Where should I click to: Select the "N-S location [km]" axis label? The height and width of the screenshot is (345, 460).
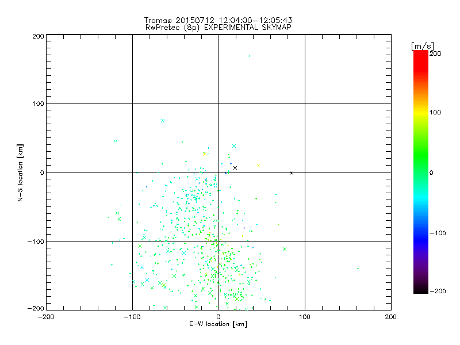tap(20, 172)
